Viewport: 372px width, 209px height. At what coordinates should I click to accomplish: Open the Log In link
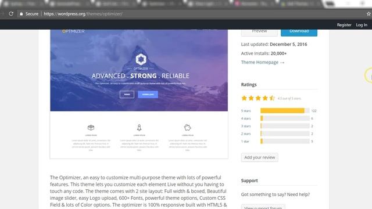point(362,25)
